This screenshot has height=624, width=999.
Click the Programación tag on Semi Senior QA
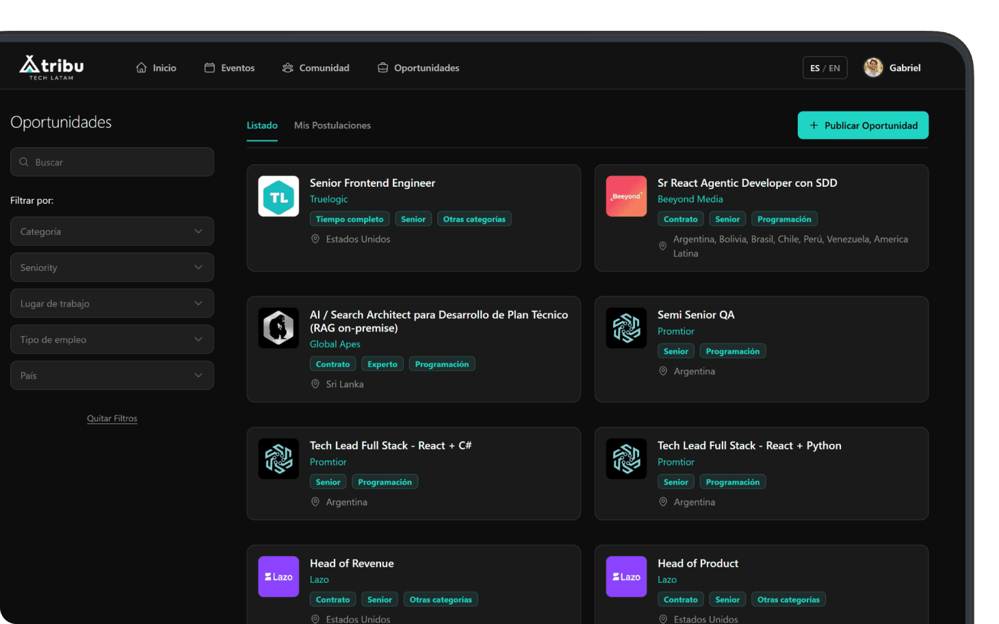pyautogui.click(x=733, y=351)
